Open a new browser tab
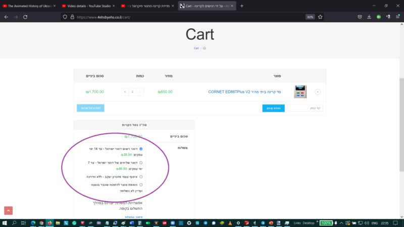The height and width of the screenshot is (227, 404). [x=242, y=6]
